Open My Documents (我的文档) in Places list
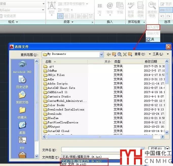The height and width of the screenshot is (166, 173). click(22, 97)
